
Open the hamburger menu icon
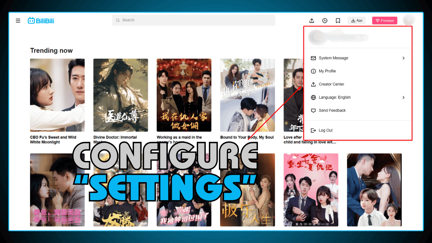click(18, 21)
